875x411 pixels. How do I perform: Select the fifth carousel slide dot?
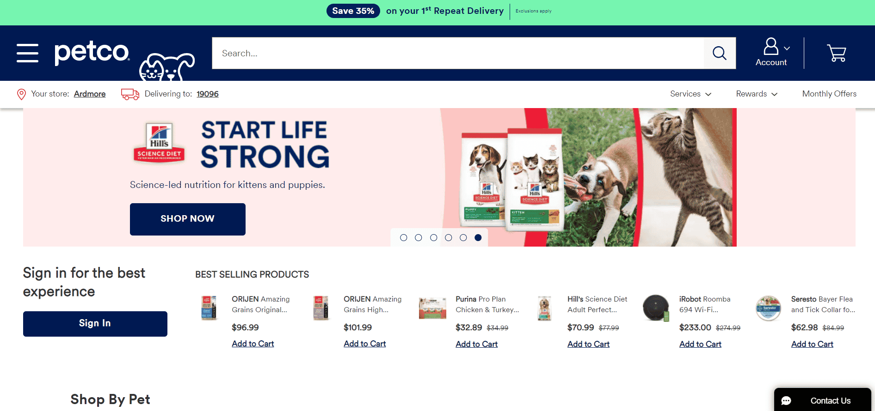463,237
